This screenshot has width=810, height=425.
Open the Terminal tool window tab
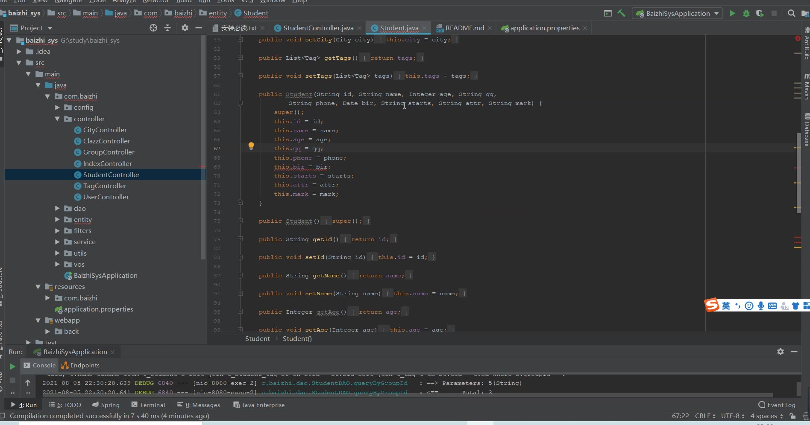point(148,405)
